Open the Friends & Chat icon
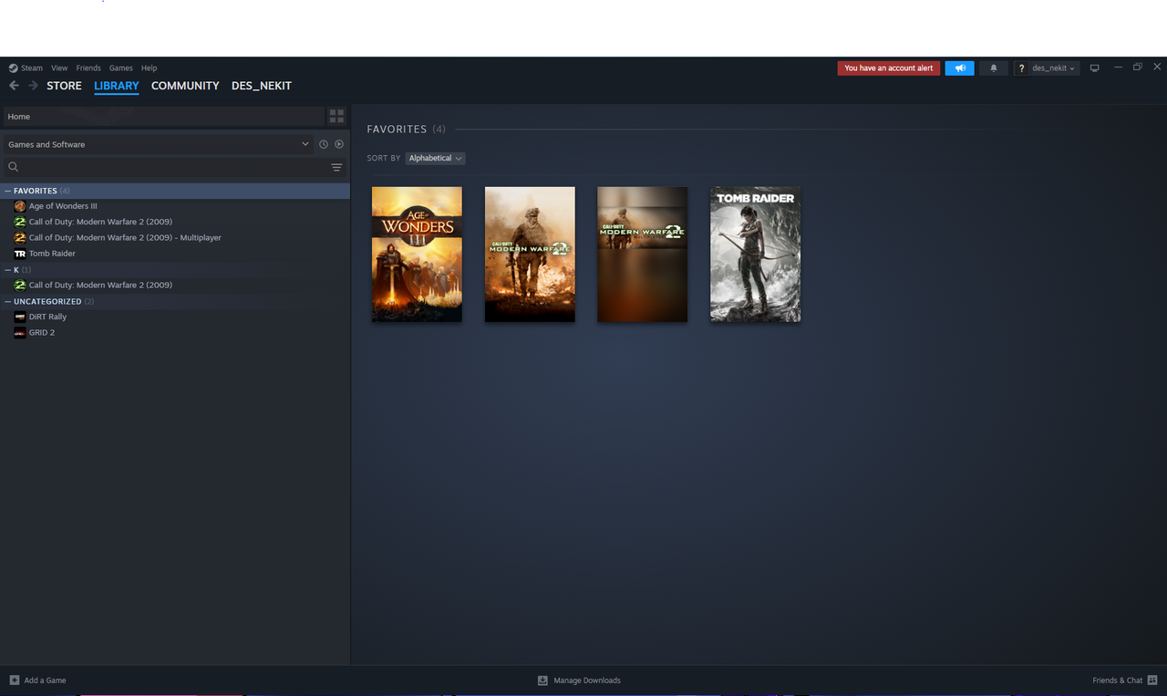Image resolution: width=1167 pixels, height=696 pixels. [1152, 680]
